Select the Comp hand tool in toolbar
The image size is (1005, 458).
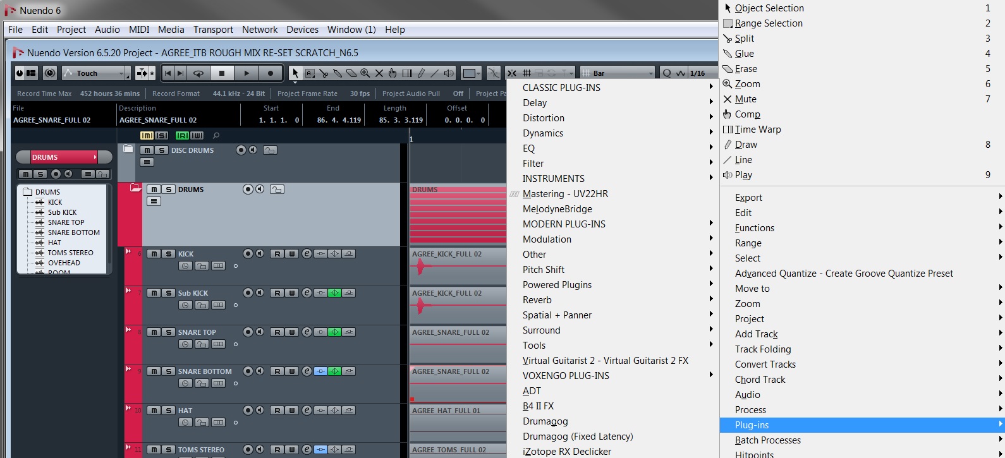(x=393, y=73)
